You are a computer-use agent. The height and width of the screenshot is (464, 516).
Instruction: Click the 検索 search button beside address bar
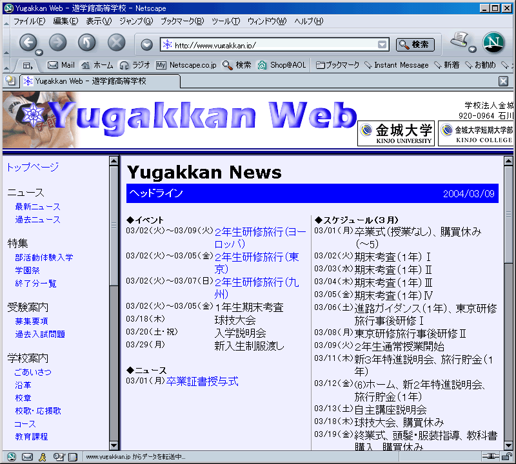(415, 44)
